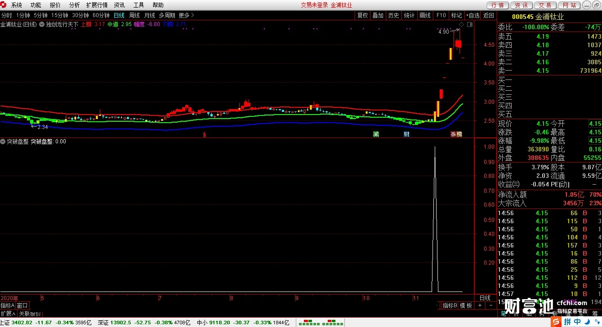Toggle the 中 Chinese/English mode icon
This screenshot has height=327, width=602.
[577, 322]
